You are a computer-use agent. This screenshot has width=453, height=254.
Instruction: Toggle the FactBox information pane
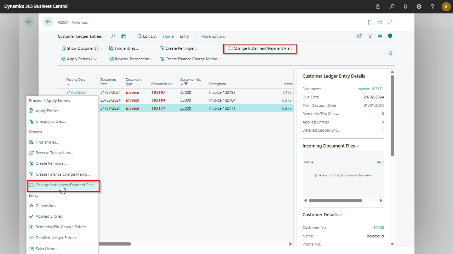coord(390,36)
